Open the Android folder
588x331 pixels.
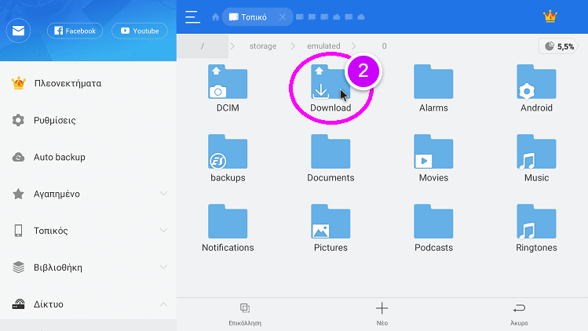point(536,88)
